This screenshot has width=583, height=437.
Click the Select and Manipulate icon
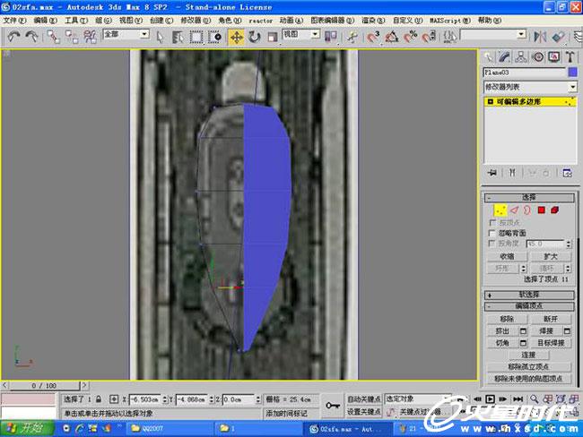coord(352,37)
